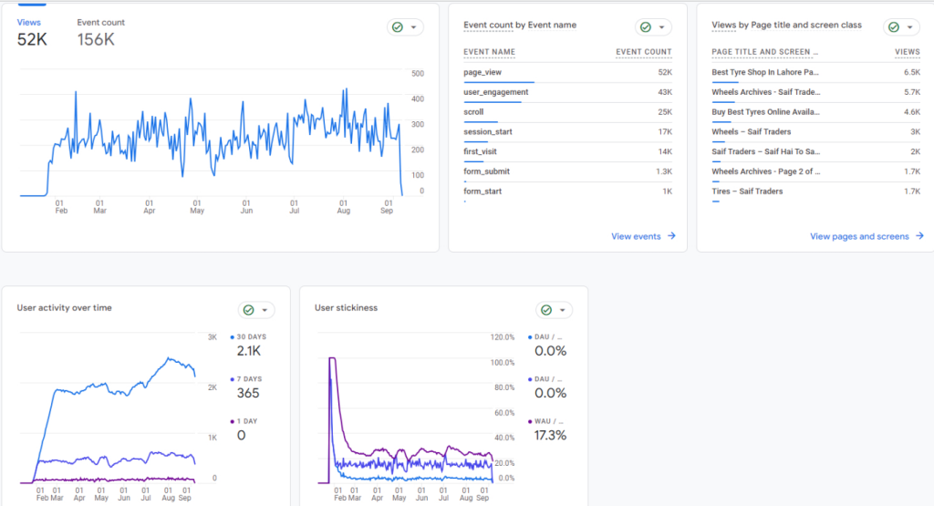The image size is (934, 506).
Task: Click Best Tyre Shop In Lahore page row
Action: tap(765, 72)
